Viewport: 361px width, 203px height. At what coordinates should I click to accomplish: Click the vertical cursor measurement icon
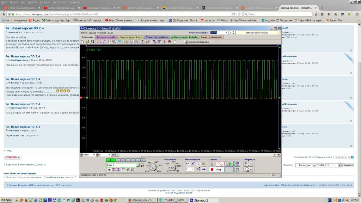105,42
